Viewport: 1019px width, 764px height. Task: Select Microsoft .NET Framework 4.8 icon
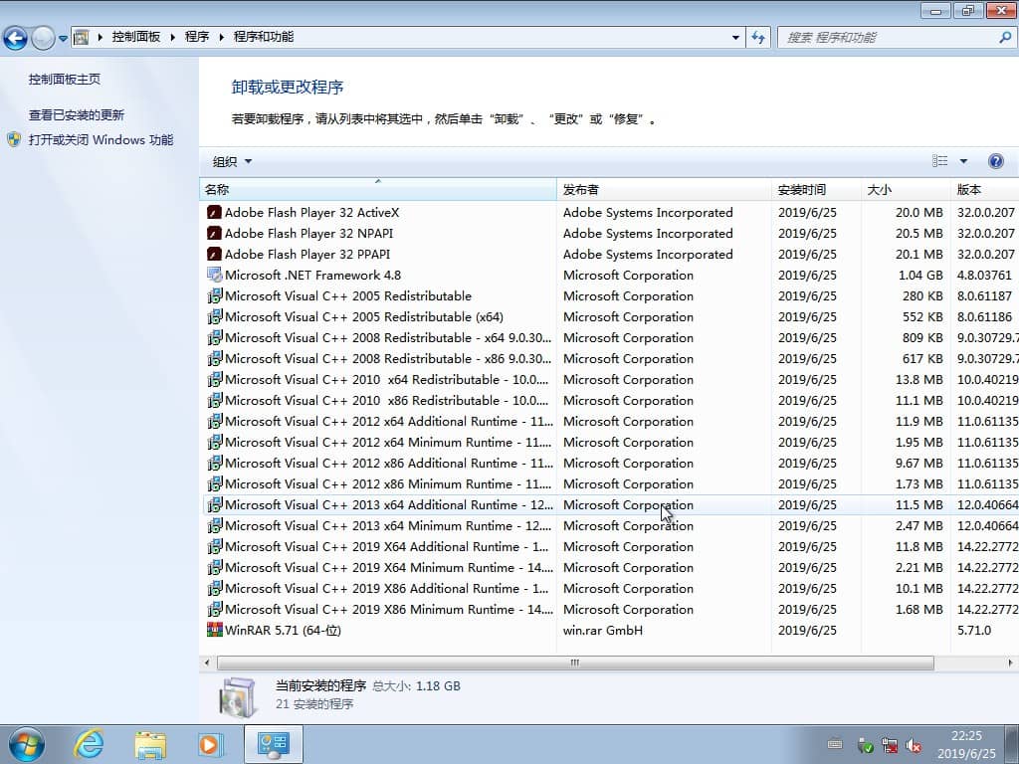(214, 275)
